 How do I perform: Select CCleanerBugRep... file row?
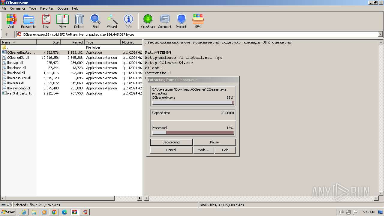71,52
